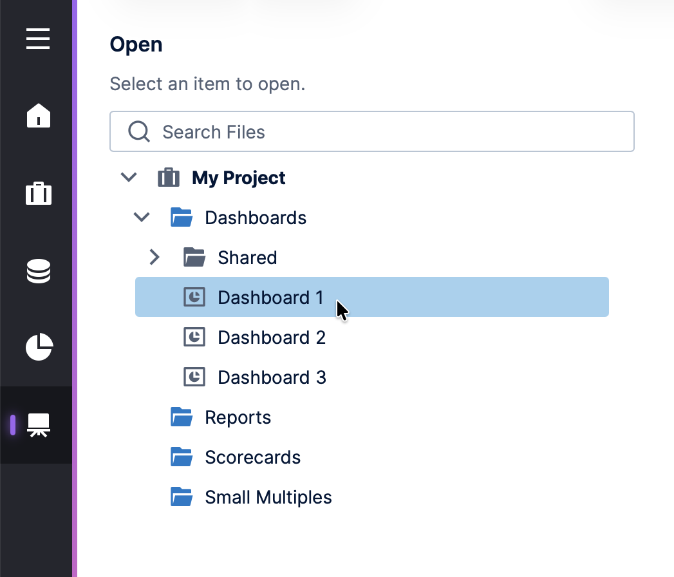Screen dimensions: 674x577
Task: Select the Reports folder label
Action: coord(238,417)
